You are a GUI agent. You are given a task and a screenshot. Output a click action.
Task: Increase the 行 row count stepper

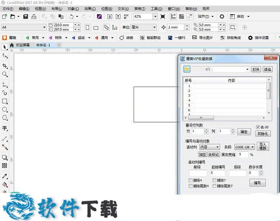click(206, 130)
